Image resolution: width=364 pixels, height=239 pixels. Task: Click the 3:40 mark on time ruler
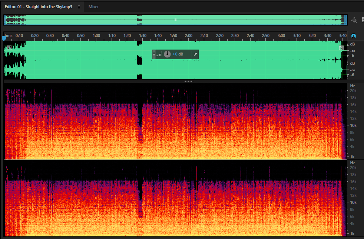[x=343, y=36]
